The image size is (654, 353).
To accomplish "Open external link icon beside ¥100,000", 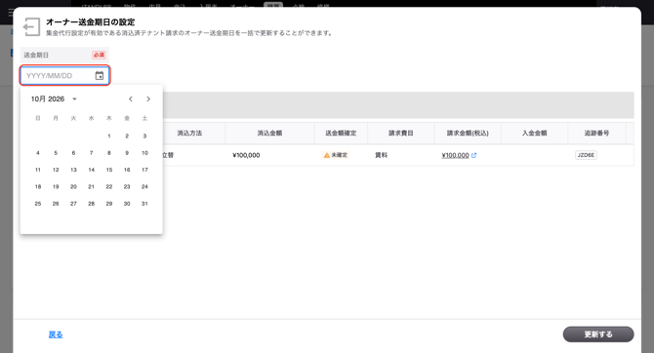I will point(473,155).
